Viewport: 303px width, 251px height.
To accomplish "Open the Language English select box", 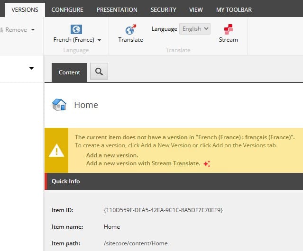I will point(195,29).
